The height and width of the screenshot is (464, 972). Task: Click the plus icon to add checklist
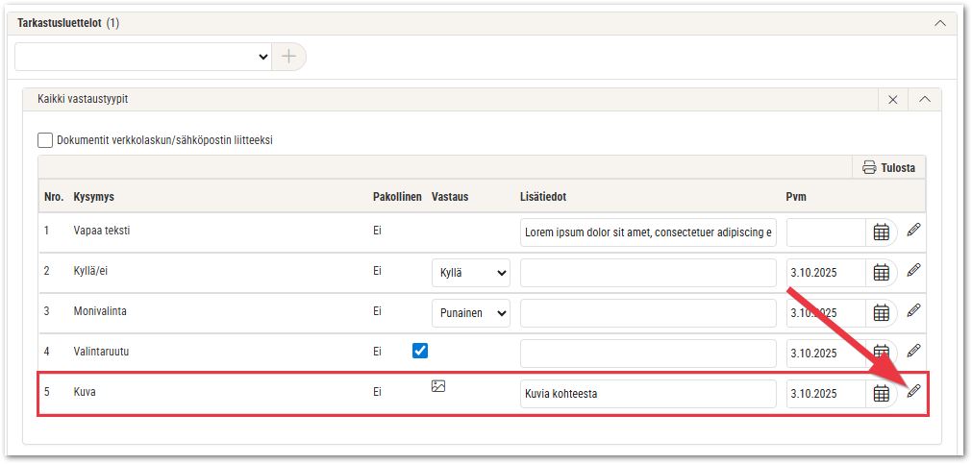[x=288, y=57]
